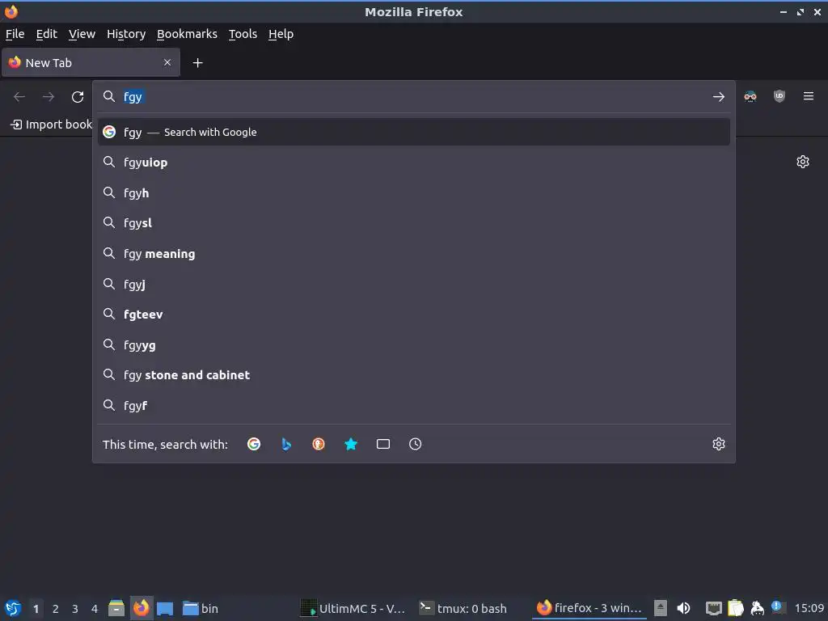Click the 15:09 clock

pyautogui.click(x=809, y=608)
